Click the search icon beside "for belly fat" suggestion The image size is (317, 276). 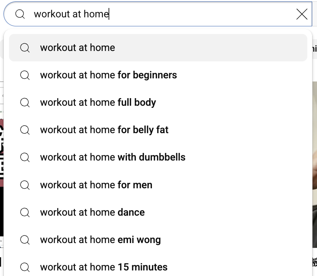tap(25, 130)
